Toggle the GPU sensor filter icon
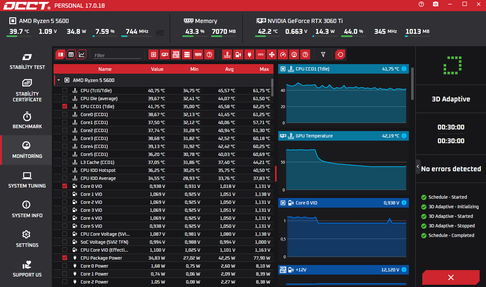 point(165,55)
